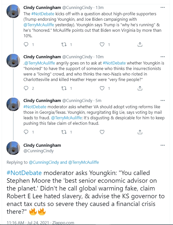
Task: View Cindy Cunningham's avatar on main tweet
Action: [13, 148]
